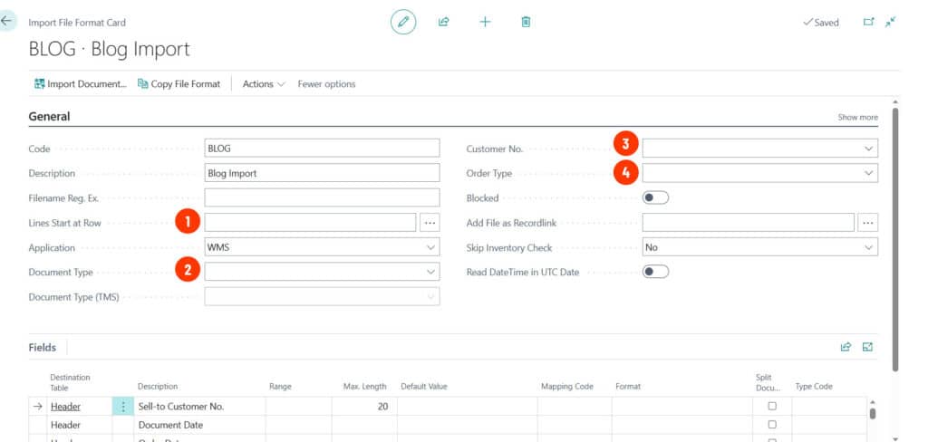Click the Saved status indicator
The height and width of the screenshot is (442, 928).
click(x=821, y=23)
